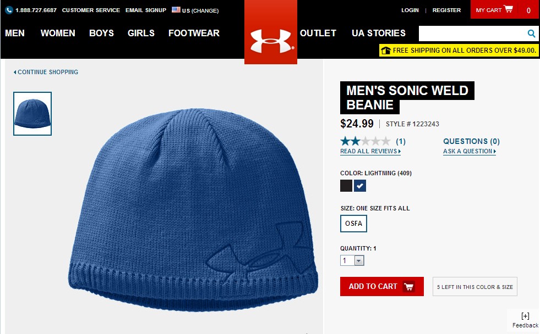Select the OSFA size option
Screen dimensions: 540x334
[353, 224]
